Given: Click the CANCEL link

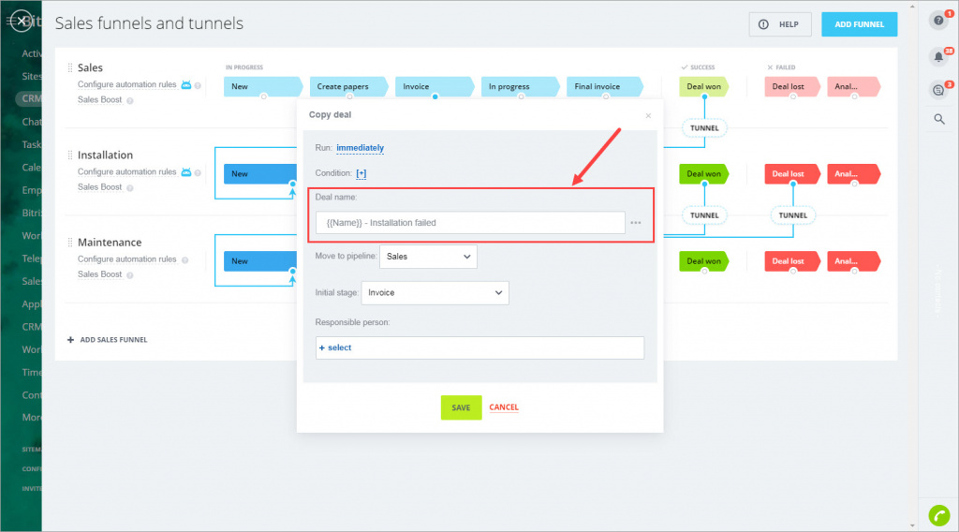Looking at the screenshot, I should tap(503, 407).
